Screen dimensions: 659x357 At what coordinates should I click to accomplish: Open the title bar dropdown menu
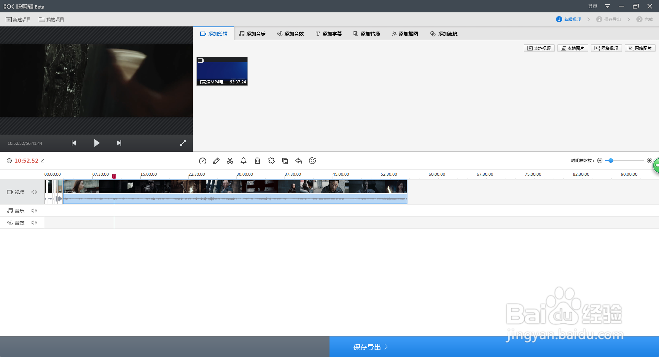(608, 6)
